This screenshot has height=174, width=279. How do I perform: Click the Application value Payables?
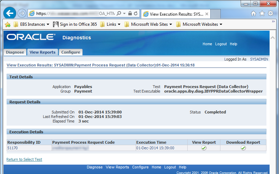click(x=83, y=87)
